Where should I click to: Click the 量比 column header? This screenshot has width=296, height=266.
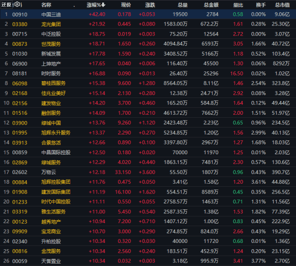237,5
